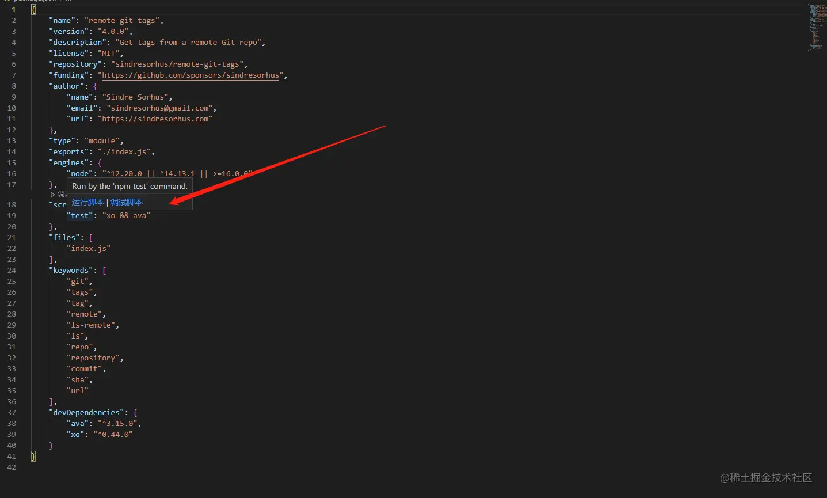The width and height of the screenshot is (827, 498).
Task: Click the "node" key under engines
Action: coord(80,174)
